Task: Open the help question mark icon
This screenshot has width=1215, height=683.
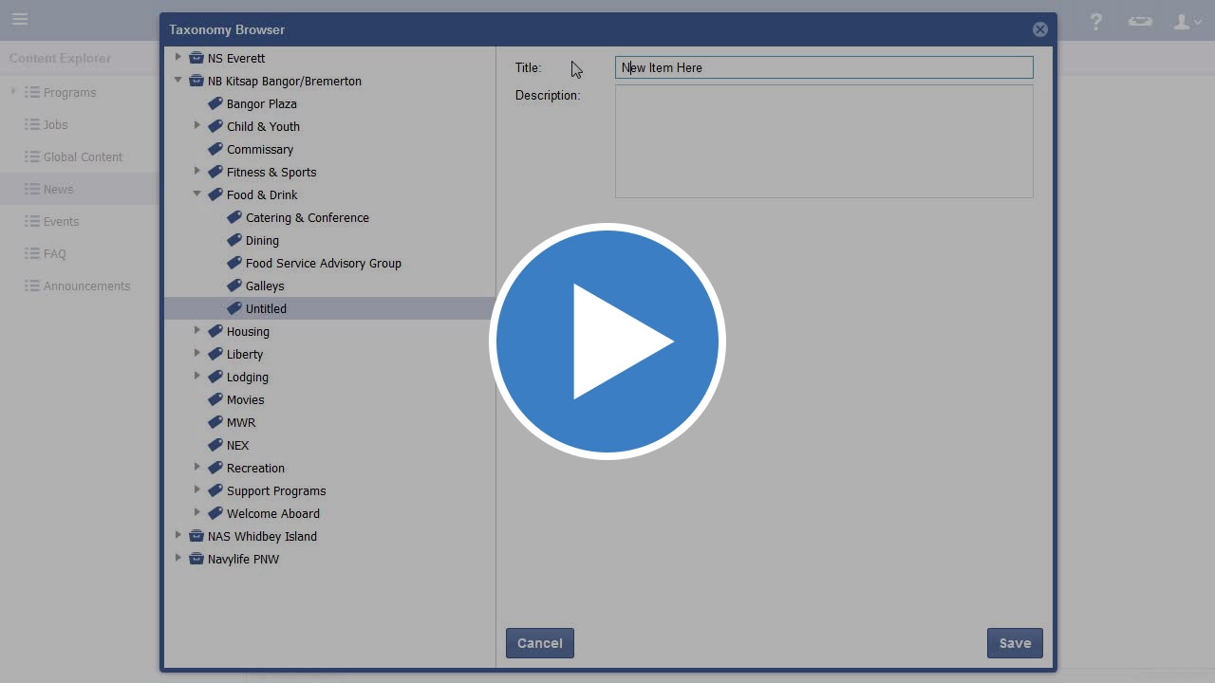Action: click(1096, 21)
